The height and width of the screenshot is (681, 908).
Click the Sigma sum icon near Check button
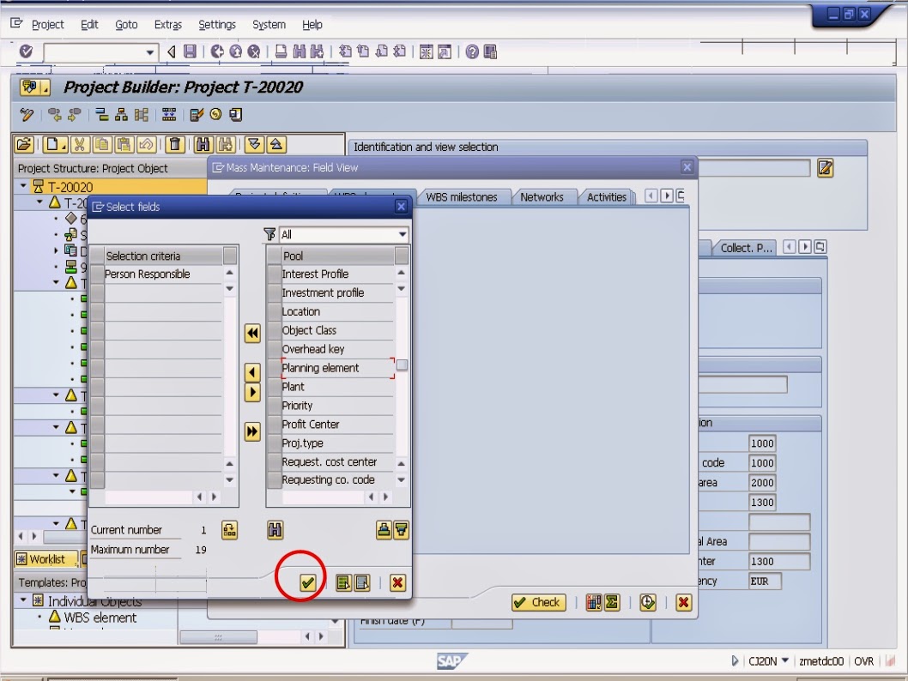point(610,602)
